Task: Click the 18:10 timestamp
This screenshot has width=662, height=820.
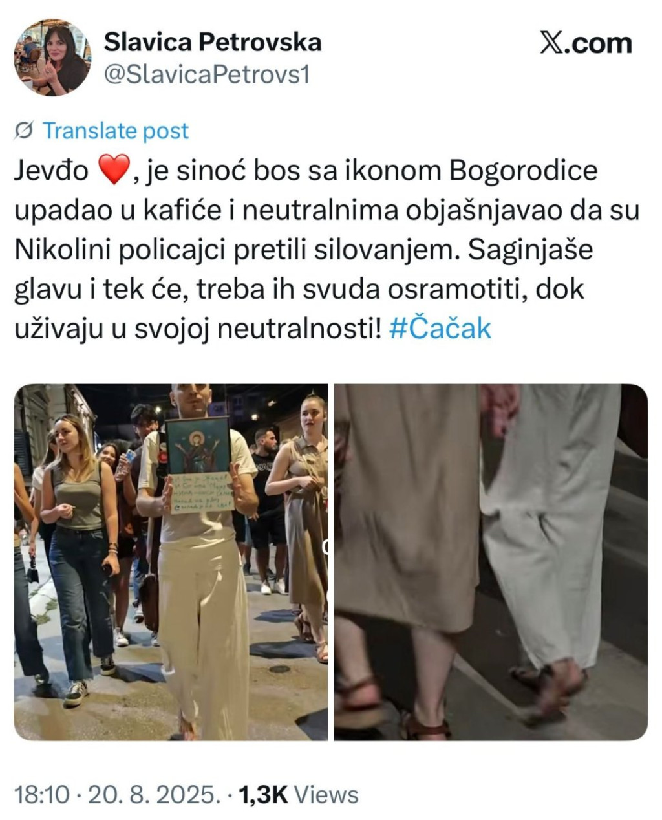Action: click(41, 794)
